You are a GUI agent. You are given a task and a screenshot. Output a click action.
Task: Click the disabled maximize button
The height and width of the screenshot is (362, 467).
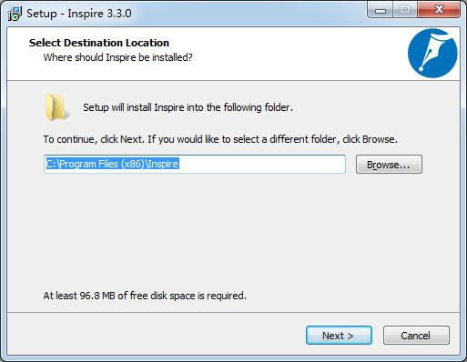405,10
